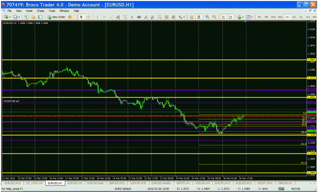Switch to the USDCHF,M30 chart tab
Screen dimensions: 318x192
[138, 183]
